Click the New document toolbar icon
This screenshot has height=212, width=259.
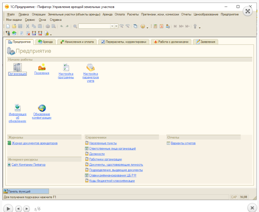coord(8,26)
